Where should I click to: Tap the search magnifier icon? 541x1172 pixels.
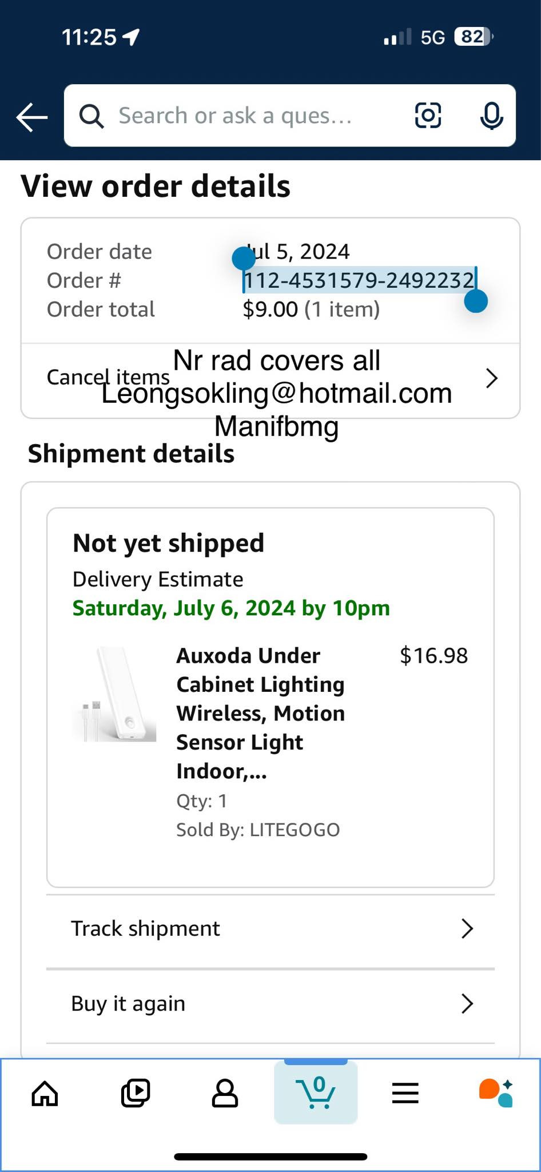point(92,116)
